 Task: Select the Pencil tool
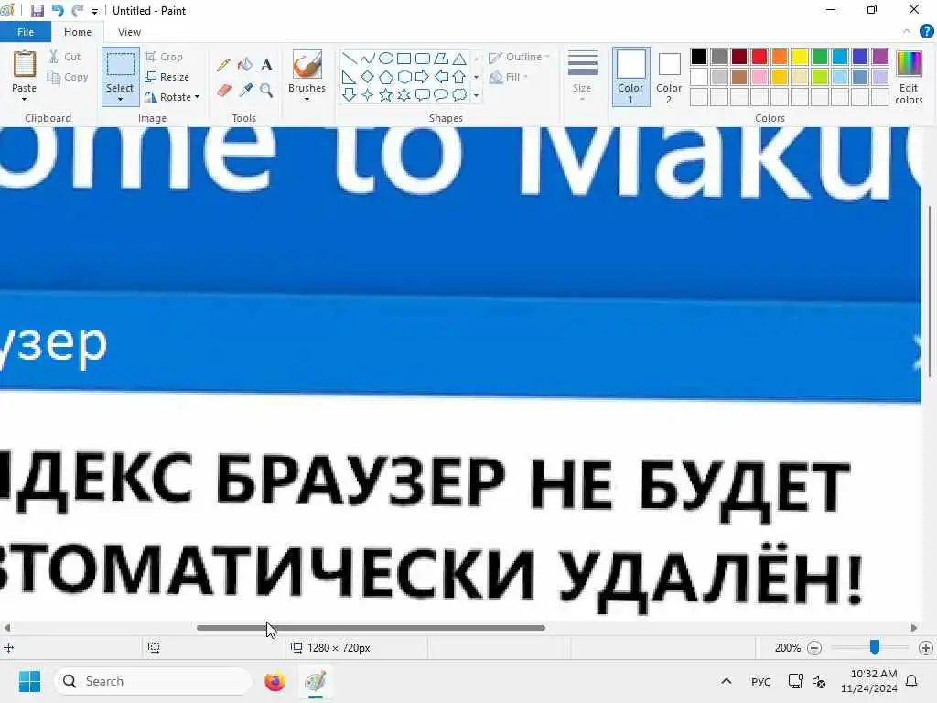tap(223, 65)
